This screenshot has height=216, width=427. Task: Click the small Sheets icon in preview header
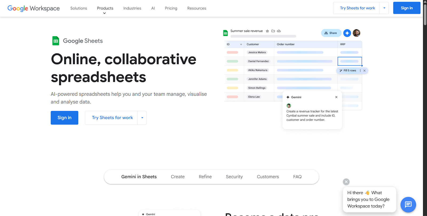(x=226, y=33)
